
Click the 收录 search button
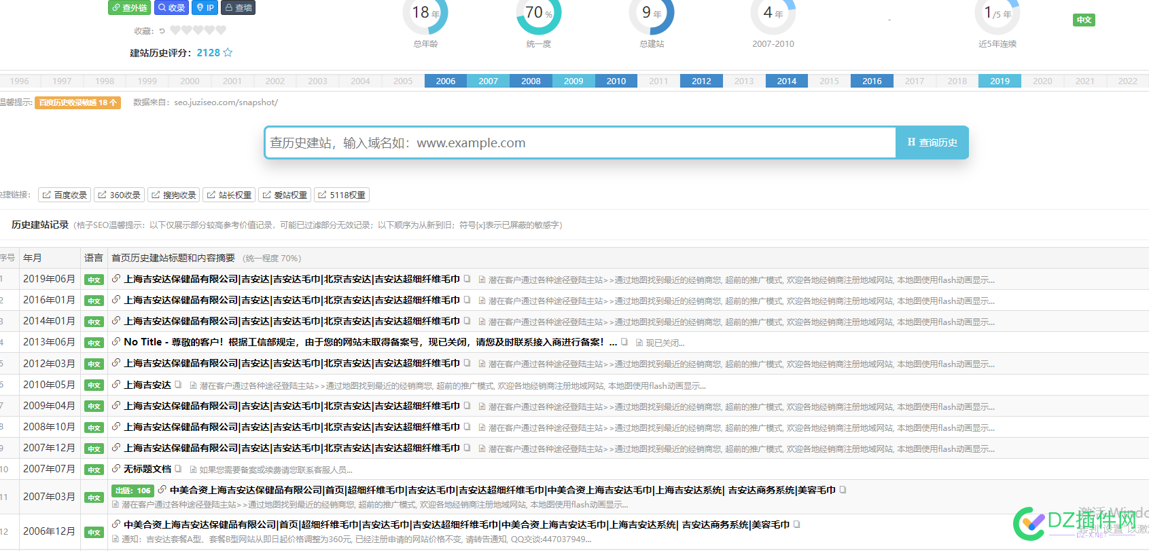coord(171,7)
